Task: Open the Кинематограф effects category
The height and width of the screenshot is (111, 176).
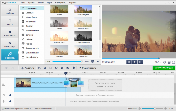Action: click(32, 48)
